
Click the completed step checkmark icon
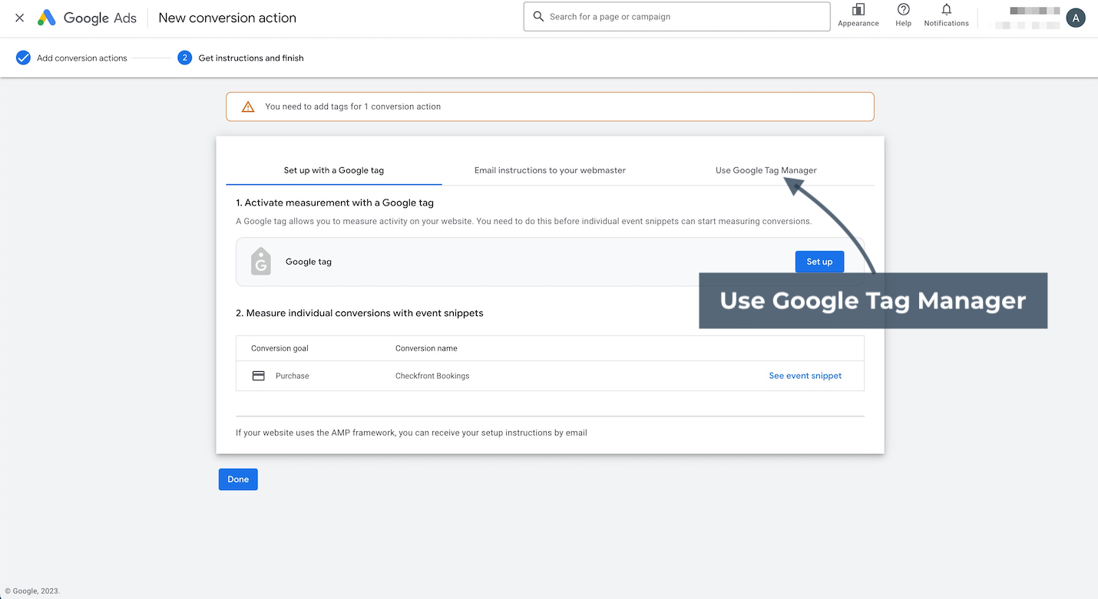pos(23,58)
